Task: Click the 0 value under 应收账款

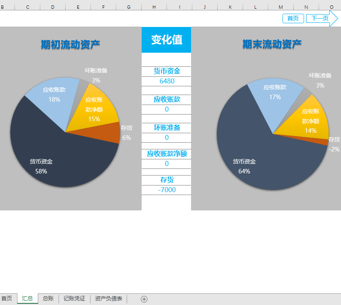Action: coord(167,109)
